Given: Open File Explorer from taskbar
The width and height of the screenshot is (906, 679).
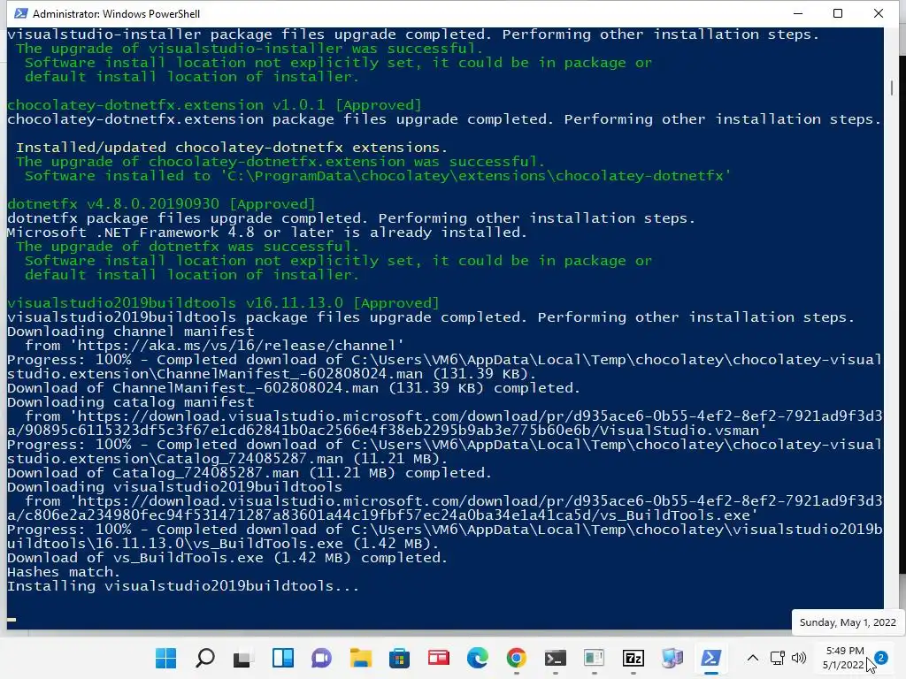Looking at the screenshot, I should click(x=361, y=658).
